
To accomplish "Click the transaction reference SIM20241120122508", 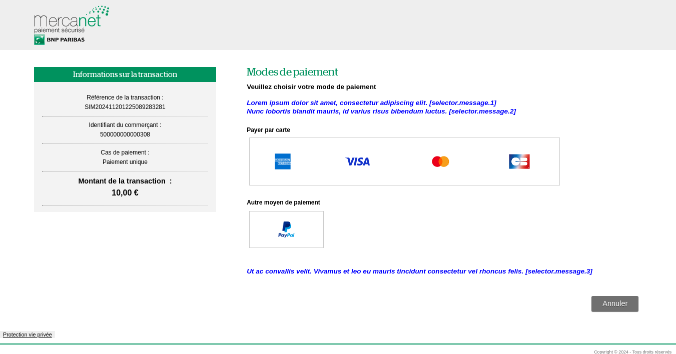I will (125, 106).
